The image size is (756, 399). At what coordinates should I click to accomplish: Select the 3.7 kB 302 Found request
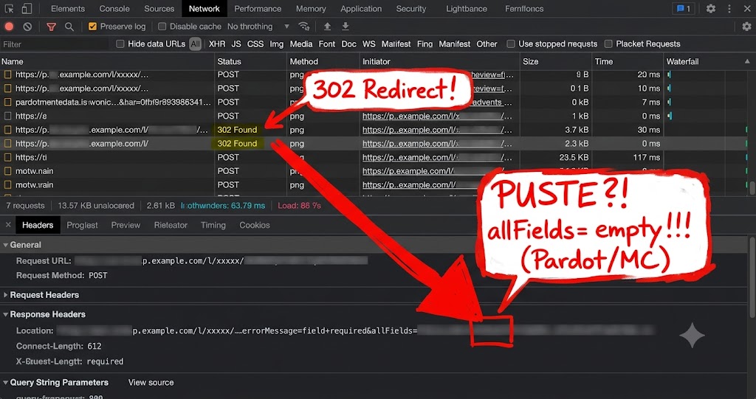point(374,130)
